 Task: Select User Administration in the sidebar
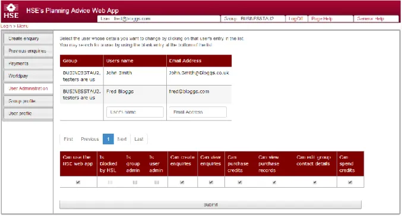click(x=28, y=89)
